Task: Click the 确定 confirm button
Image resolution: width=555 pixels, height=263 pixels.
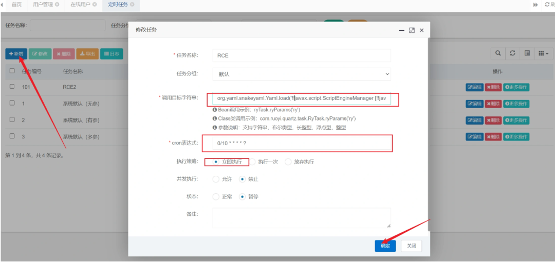Action: 385,246
